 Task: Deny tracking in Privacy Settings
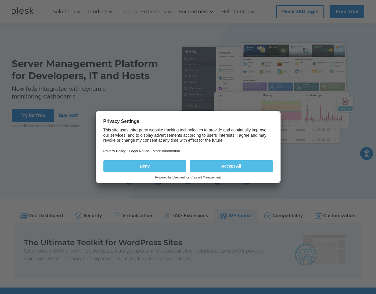click(x=145, y=166)
